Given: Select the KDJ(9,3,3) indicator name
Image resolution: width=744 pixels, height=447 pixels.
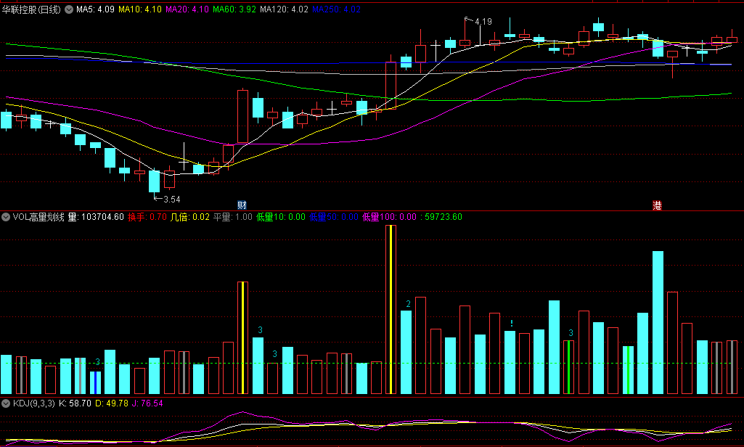Looking at the screenshot, I should click(33, 403).
